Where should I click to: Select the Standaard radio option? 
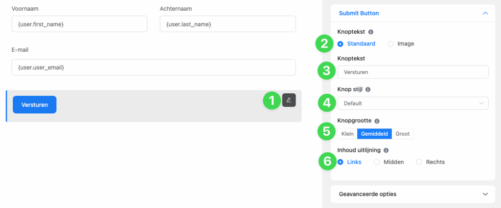(341, 43)
